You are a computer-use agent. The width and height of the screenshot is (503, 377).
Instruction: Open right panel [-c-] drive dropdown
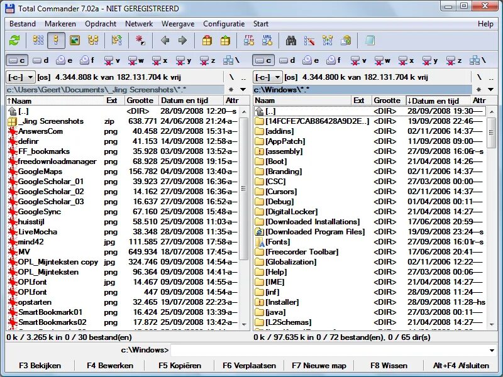(268, 77)
